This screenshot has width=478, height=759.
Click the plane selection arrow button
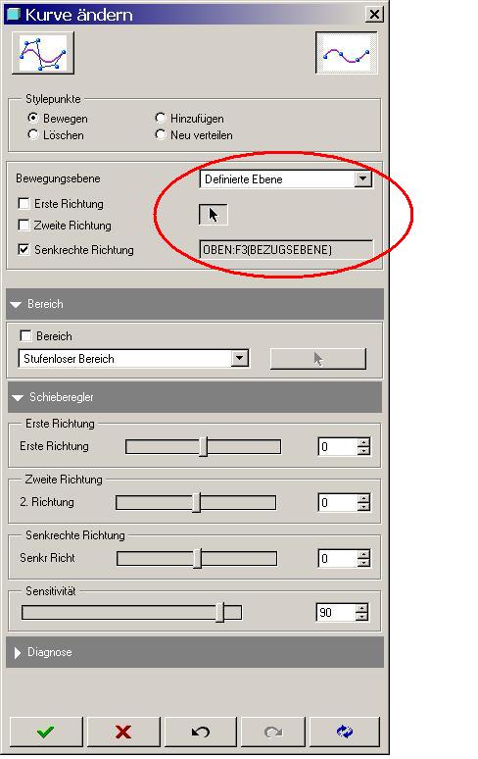point(214,215)
